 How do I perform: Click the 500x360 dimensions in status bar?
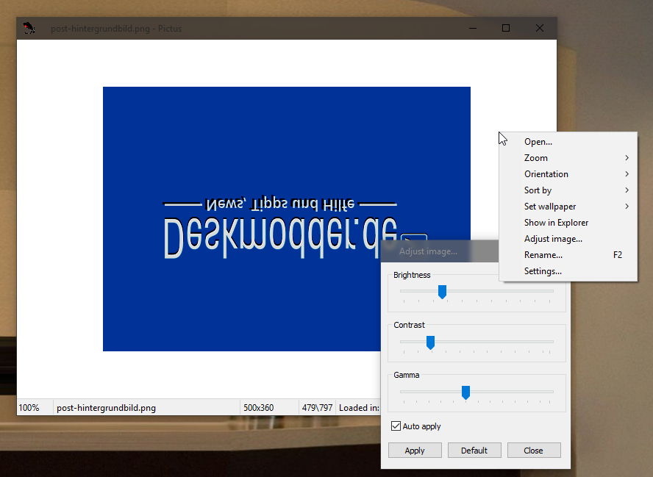click(259, 408)
